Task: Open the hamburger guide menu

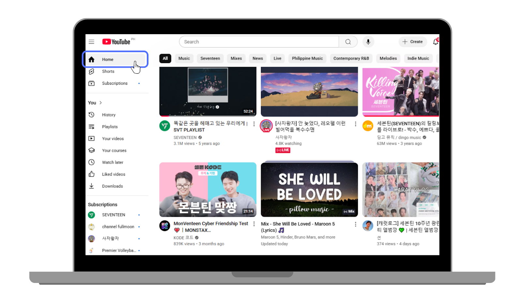Action: click(x=91, y=42)
